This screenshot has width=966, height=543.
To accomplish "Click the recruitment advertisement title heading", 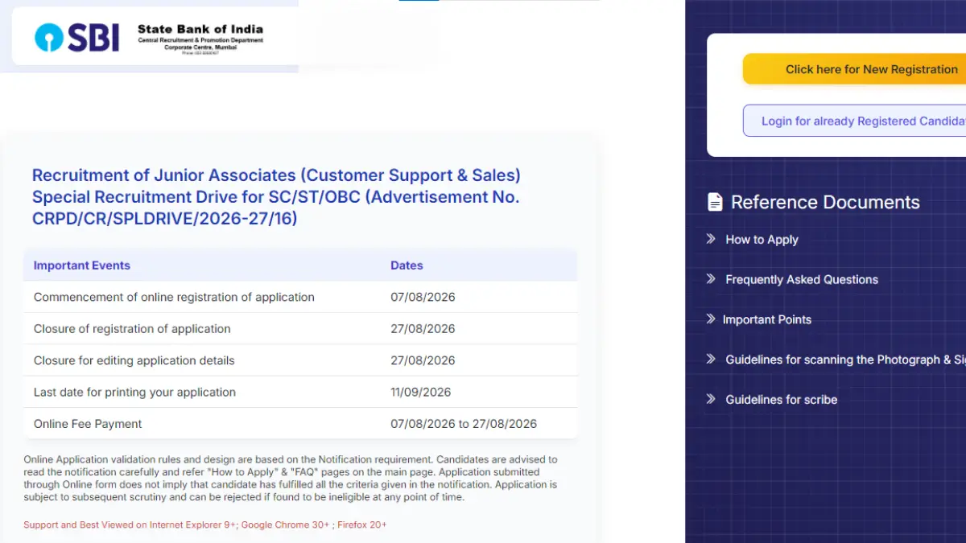I will click(x=276, y=197).
